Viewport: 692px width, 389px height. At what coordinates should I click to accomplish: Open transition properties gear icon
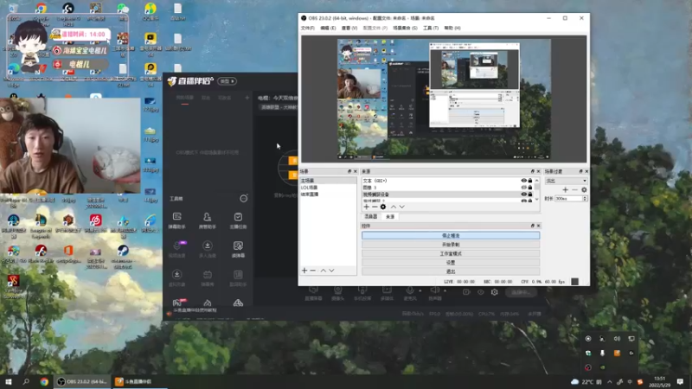pos(584,189)
